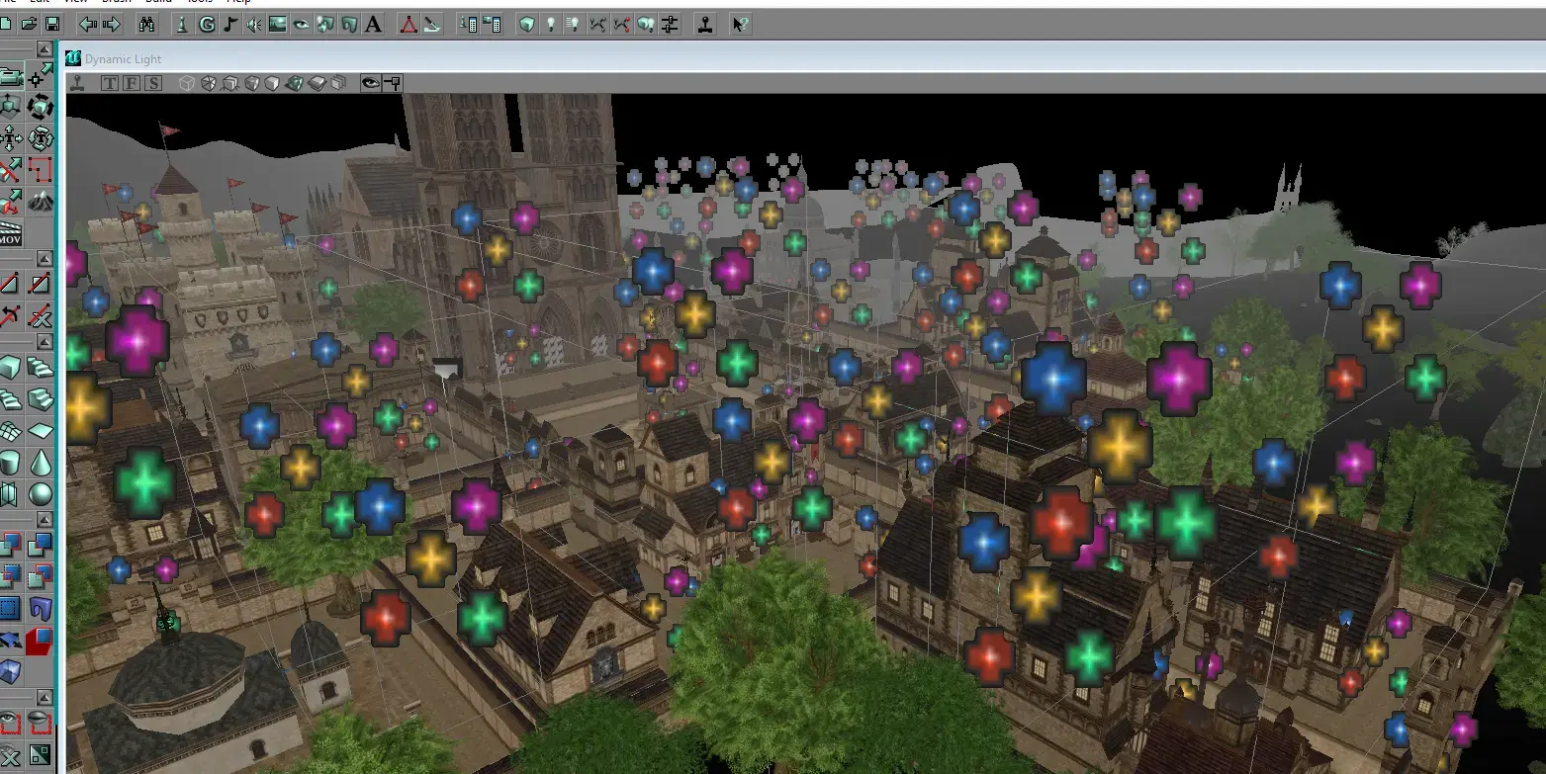Build geometry with the cube icon
Viewport: 1546px width, 774px height.
(527, 24)
